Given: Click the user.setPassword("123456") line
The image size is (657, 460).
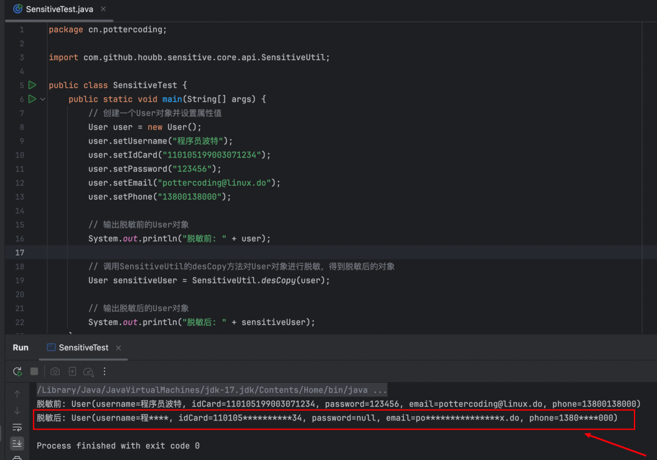Looking at the screenshot, I should 155,169.
